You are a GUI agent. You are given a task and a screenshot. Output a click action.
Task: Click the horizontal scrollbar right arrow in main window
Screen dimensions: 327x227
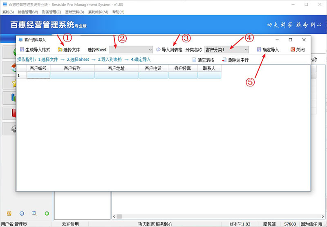point(323,216)
